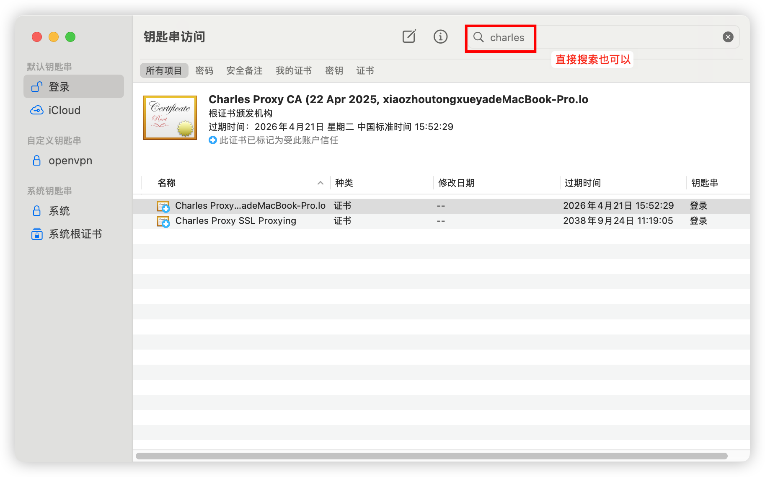Select the 登录 keychain in sidebar
The width and height of the screenshot is (765, 477).
point(74,87)
